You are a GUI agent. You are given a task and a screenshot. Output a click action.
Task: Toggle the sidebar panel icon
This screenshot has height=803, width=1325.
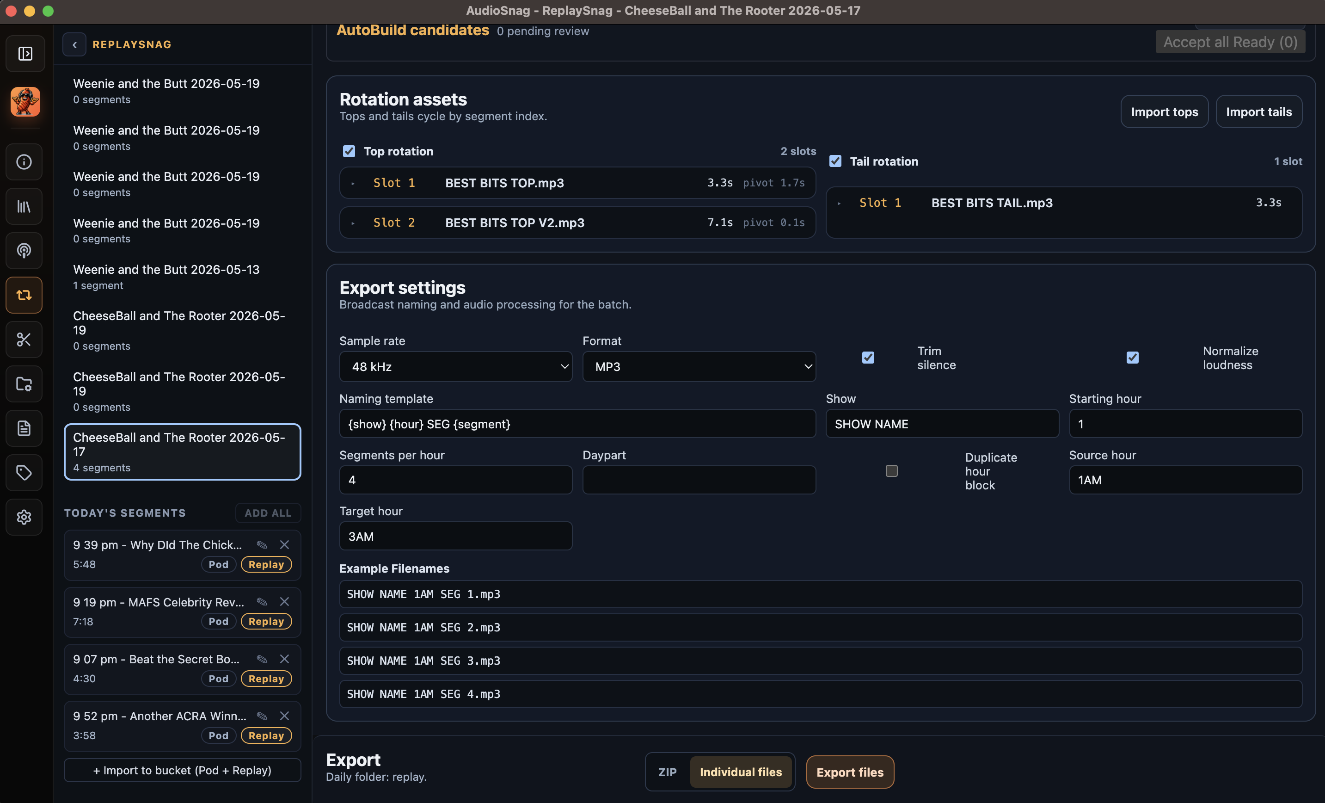(25, 53)
